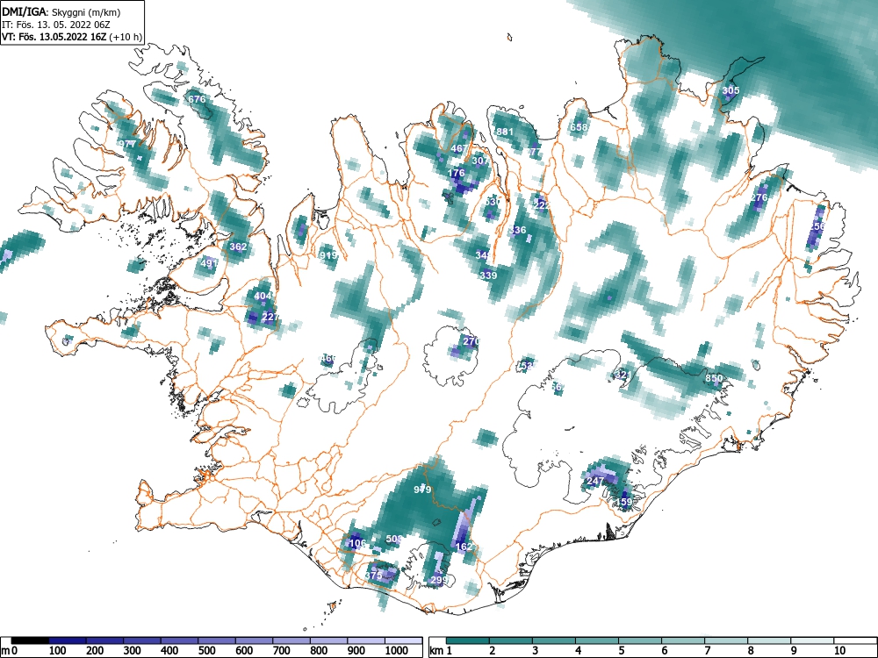The width and height of the screenshot is (878, 658).
Task: Select the VT: Fös. 13.05.2022 16Z line
Action: [x=72, y=37]
